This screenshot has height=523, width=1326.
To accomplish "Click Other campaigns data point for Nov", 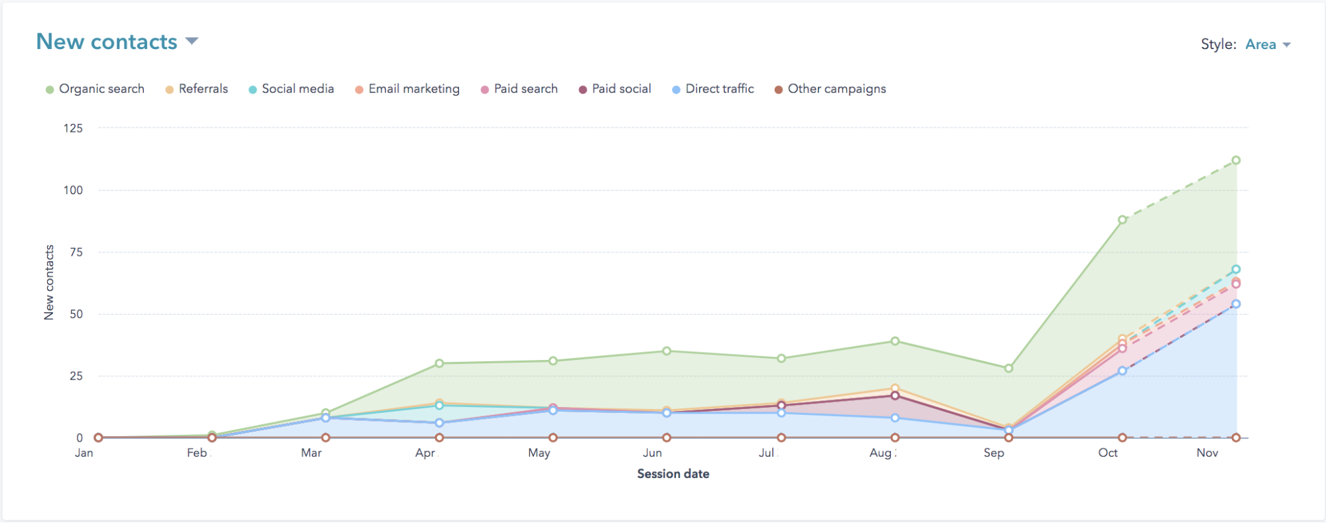I will pyautogui.click(x=1236, y=437).
